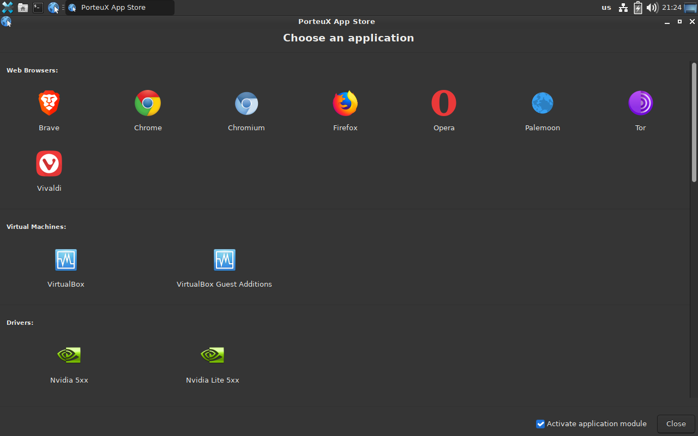Click the vertical scrollbar of the app list
This screenshot has width=698, height=436.
pos(694,123)
